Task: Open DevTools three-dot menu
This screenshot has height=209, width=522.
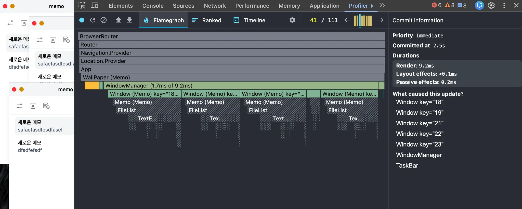Action: 504,5
